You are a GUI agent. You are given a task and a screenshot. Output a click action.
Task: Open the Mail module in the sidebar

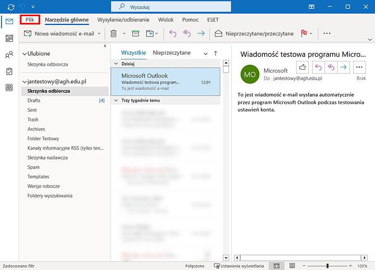tap(9, 21)
